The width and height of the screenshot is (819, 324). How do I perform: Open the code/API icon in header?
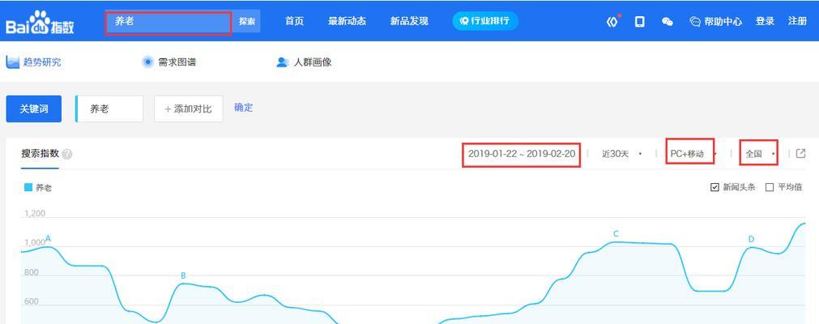[x=612, y=21]
